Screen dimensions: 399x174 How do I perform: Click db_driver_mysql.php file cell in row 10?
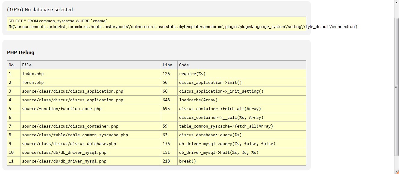click(x=91, y=152)
